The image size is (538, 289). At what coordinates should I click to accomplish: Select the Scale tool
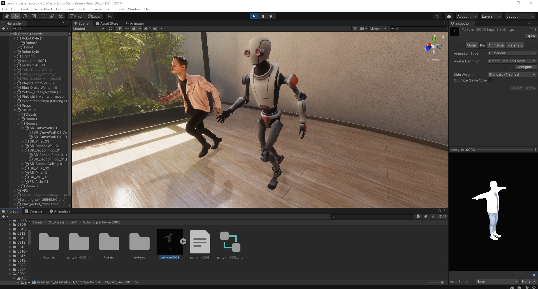point(34,16)
